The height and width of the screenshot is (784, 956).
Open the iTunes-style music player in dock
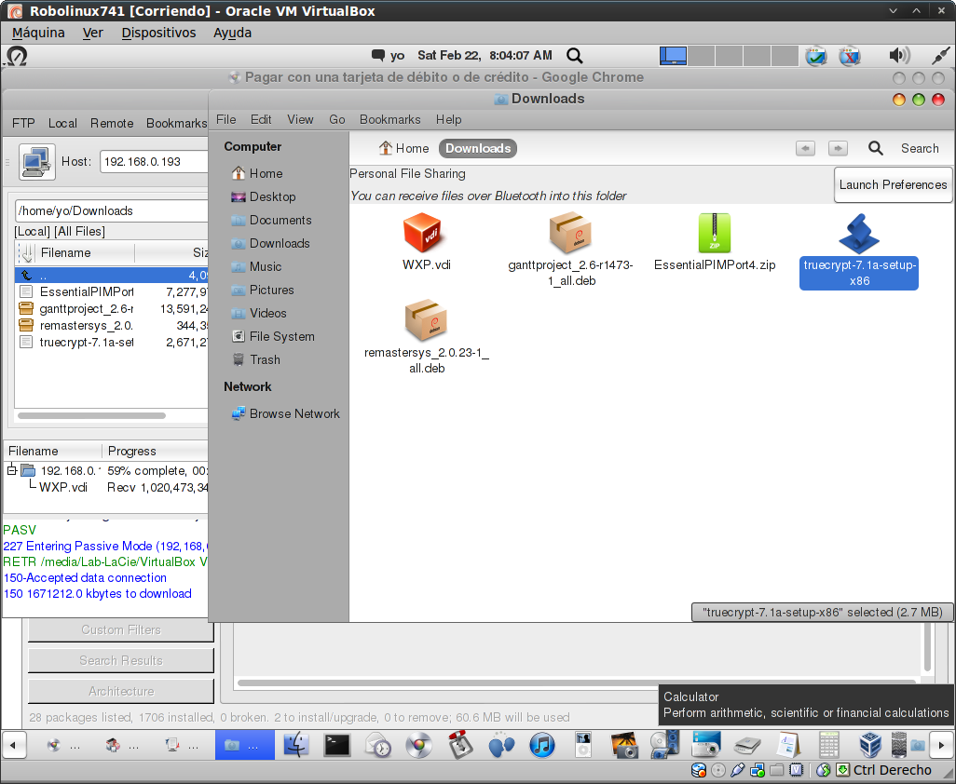tap(541, 745)
